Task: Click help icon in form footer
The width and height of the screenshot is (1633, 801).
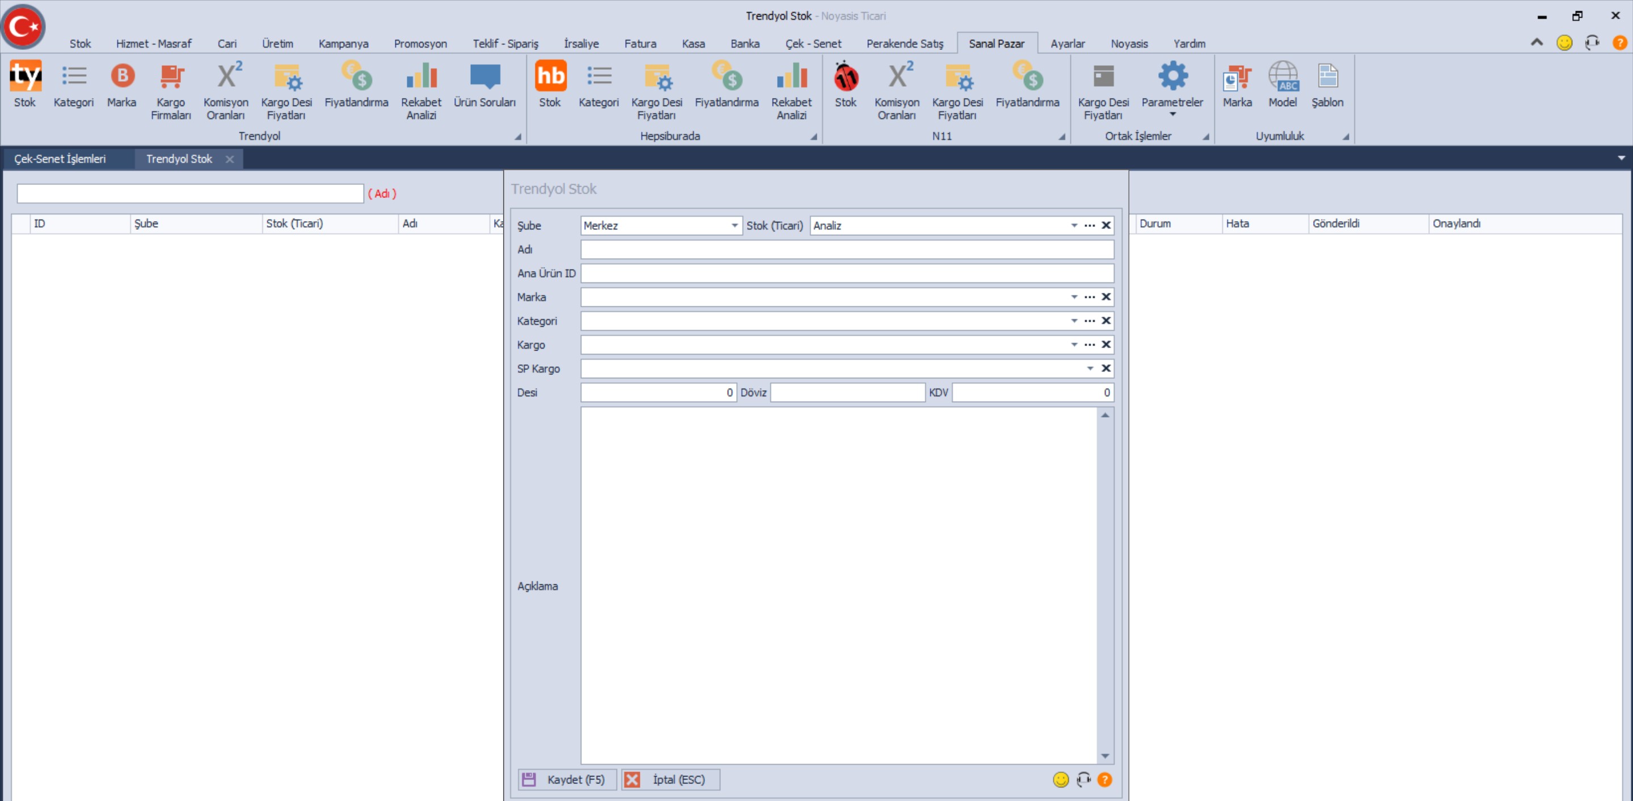Action: [1104, 779]
